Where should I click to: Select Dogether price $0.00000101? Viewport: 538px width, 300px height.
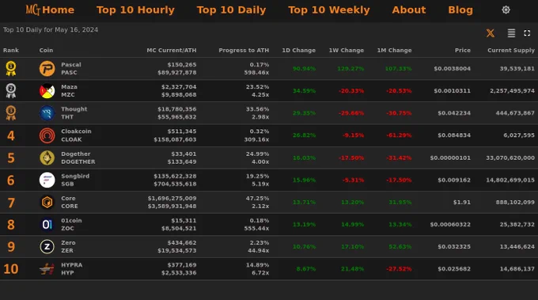pos(450,158)
